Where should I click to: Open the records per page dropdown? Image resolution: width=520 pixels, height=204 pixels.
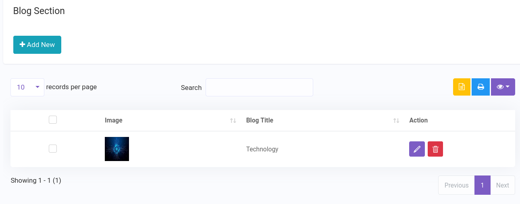(x=27, y=87)
